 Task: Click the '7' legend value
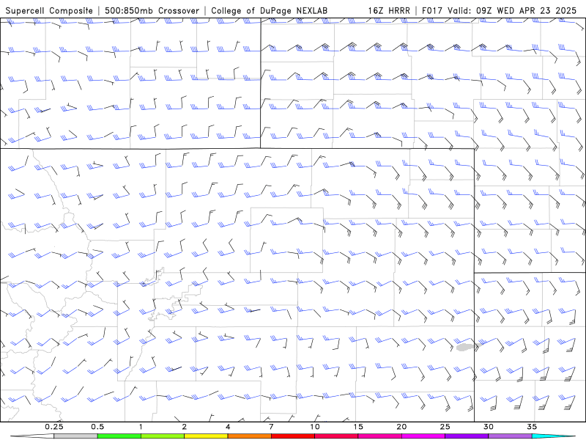[x=271, y=427]
